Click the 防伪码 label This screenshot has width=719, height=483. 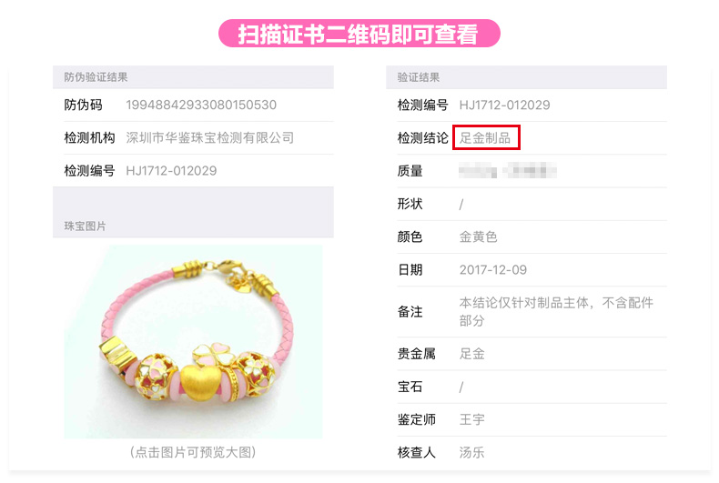[83, 105]
